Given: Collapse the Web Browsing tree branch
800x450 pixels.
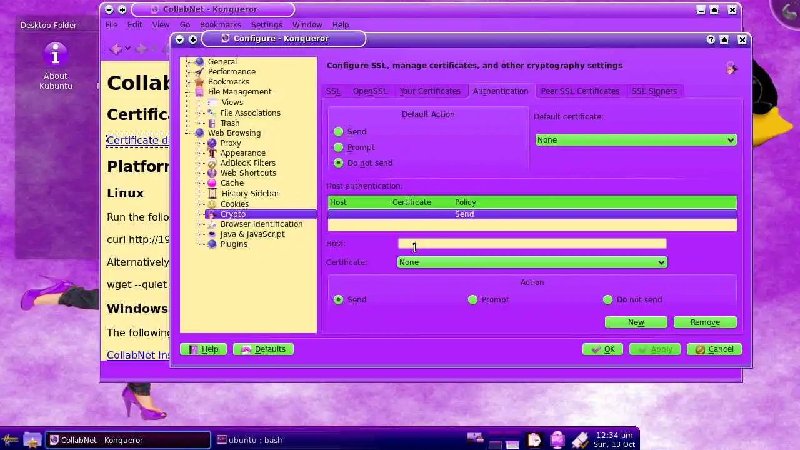Looking at the screenshot, I should click(x=187, y=133).
